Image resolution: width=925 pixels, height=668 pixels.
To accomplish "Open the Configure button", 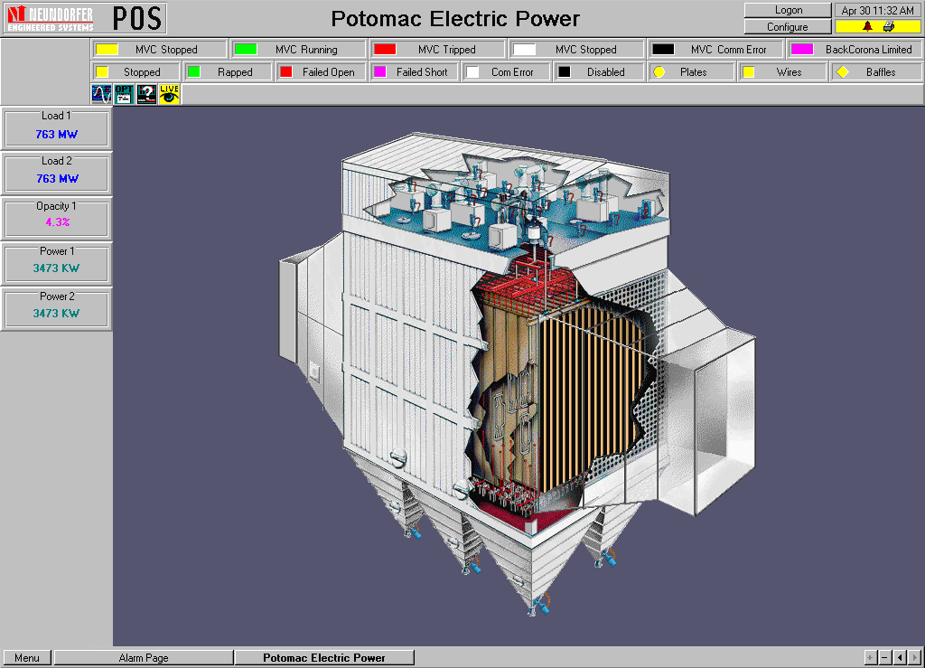I will point(788,26).
